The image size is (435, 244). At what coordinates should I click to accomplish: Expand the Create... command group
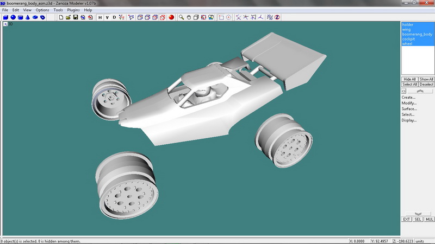(408, 98)
